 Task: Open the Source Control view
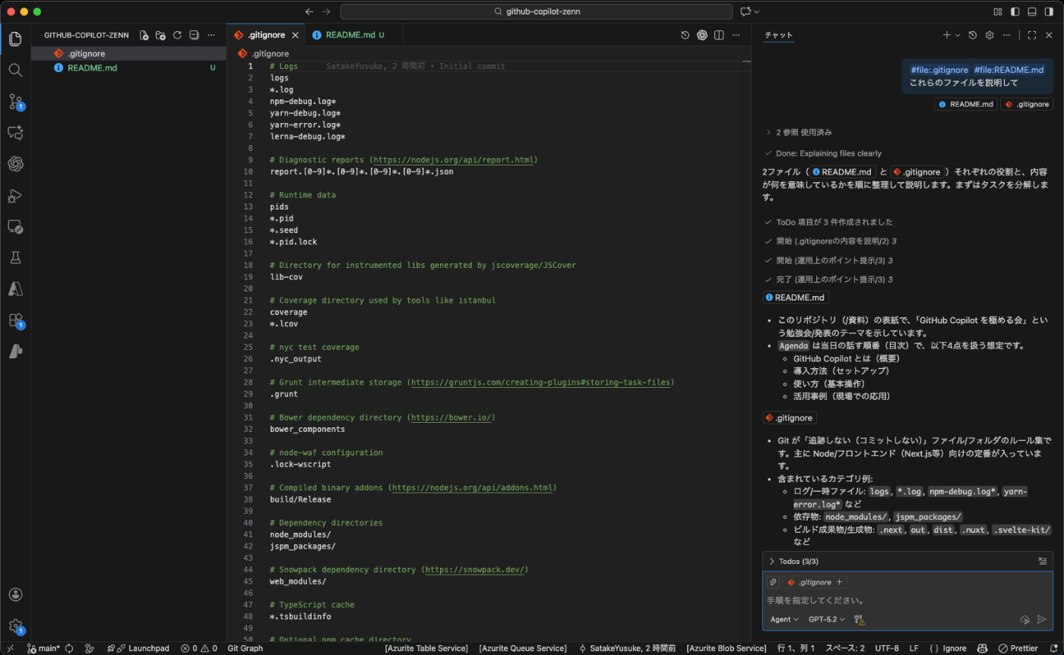15,101
